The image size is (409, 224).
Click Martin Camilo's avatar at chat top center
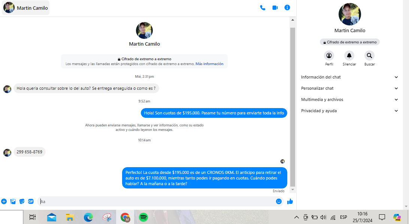click(x=144, y=30)
